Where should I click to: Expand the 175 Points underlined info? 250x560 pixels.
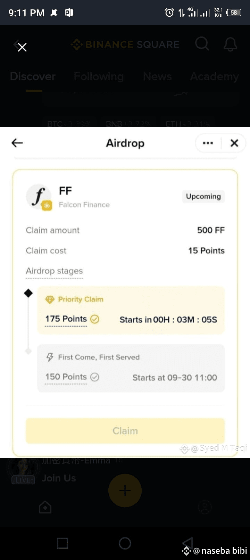(66, 319)
